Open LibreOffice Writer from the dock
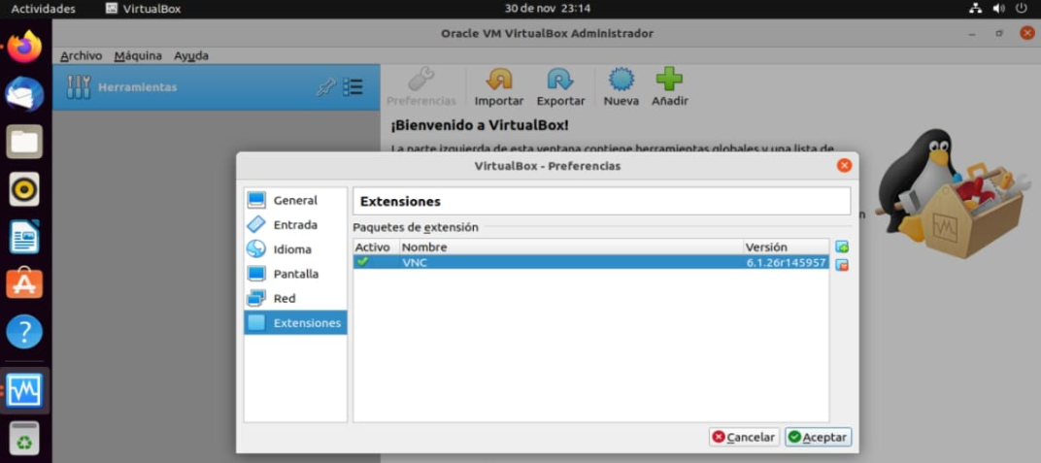This screenshot has width=1041, height=463. (x=25, y=237)
